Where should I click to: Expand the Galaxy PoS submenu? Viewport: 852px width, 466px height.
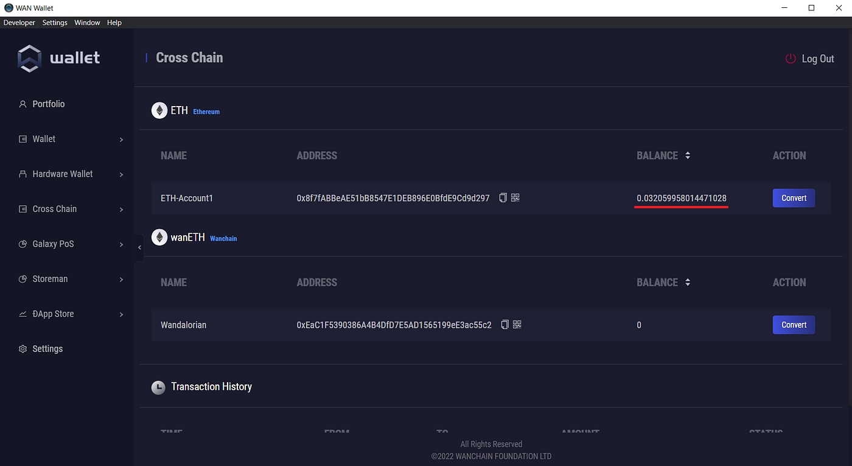[121, 244]
